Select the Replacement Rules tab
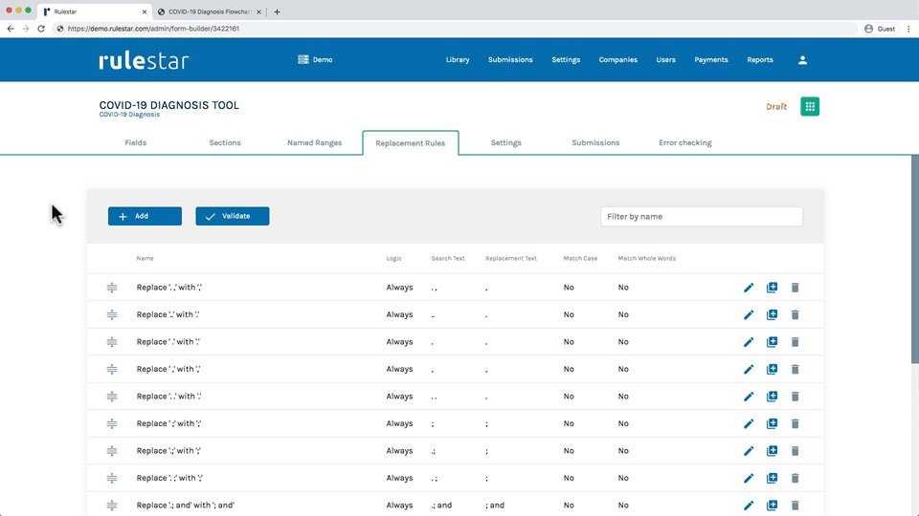919x516 pixels. pos(411,142)
